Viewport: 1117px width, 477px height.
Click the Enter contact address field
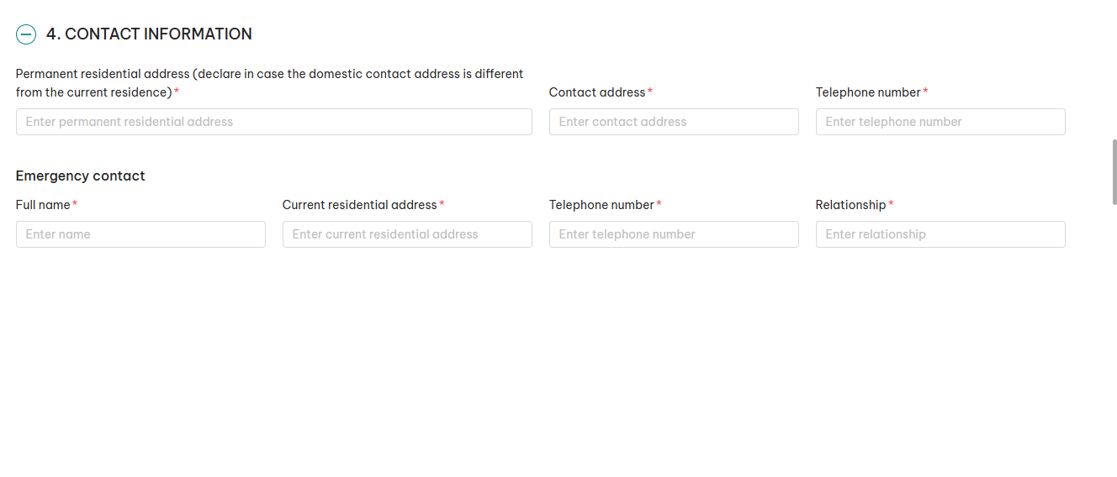click(x=673, y=122)
